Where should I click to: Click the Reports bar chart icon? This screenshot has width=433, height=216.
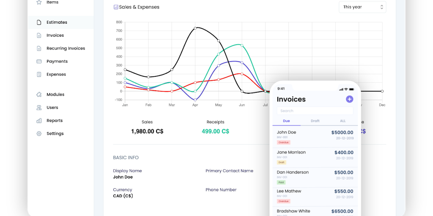39,121
